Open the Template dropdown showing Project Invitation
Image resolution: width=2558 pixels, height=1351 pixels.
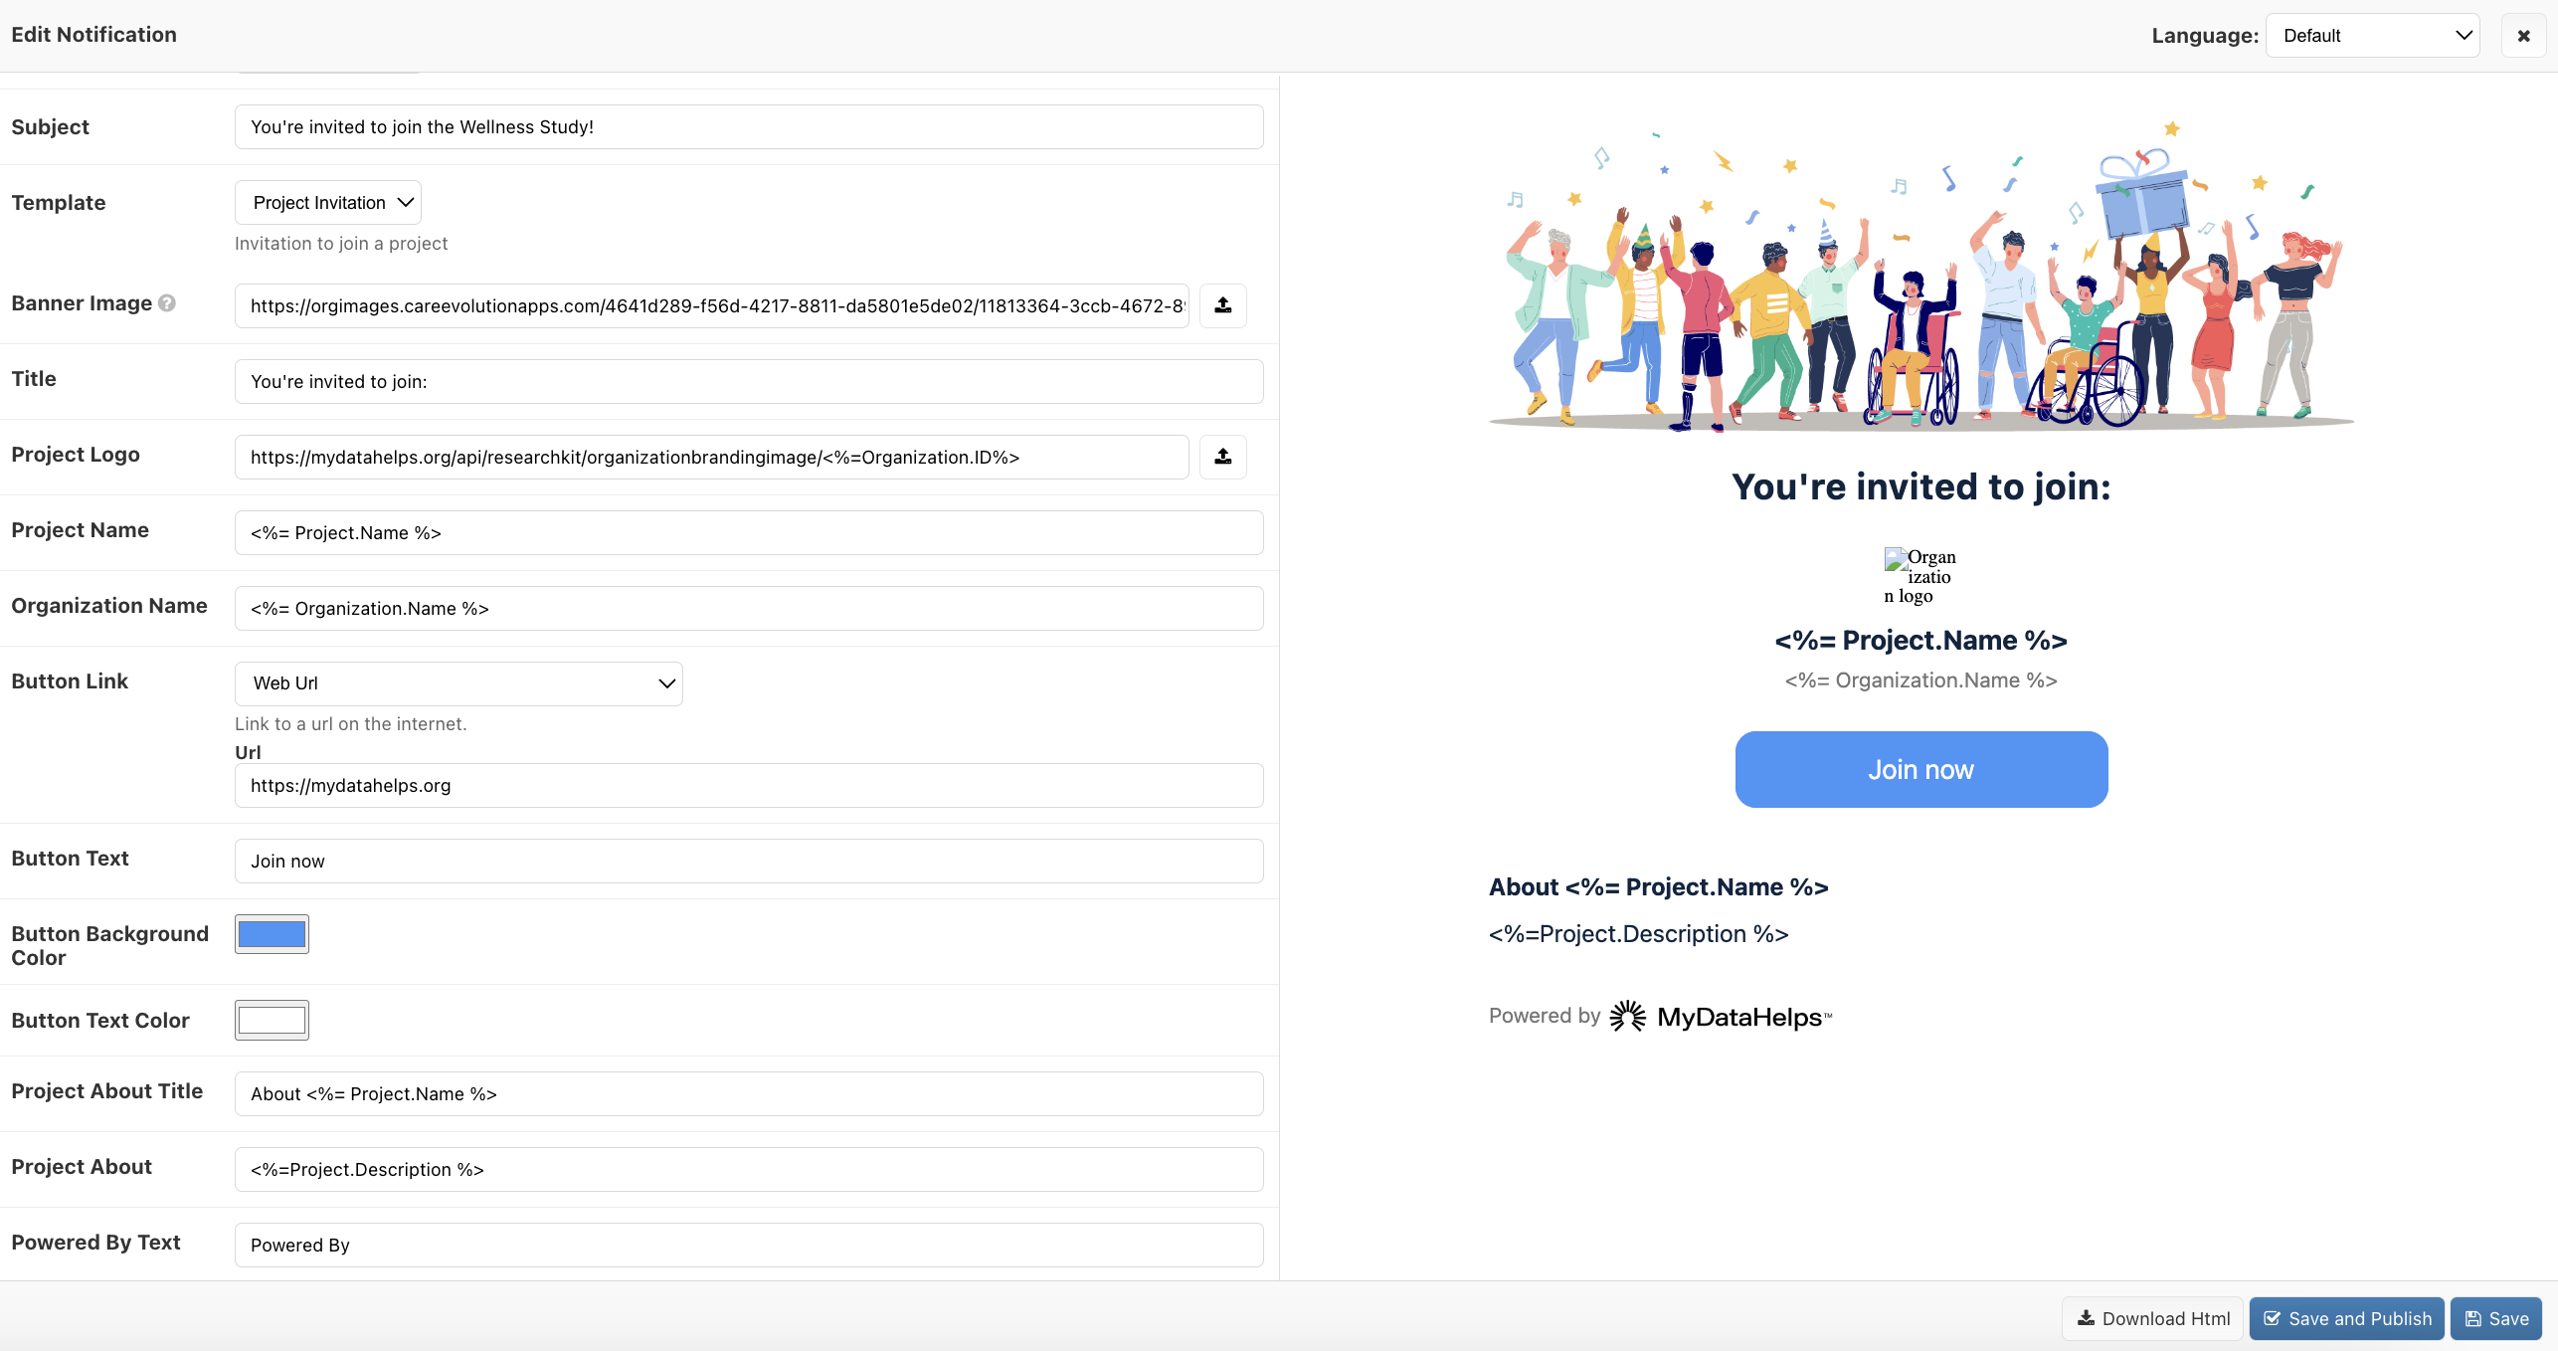[328, 203]
